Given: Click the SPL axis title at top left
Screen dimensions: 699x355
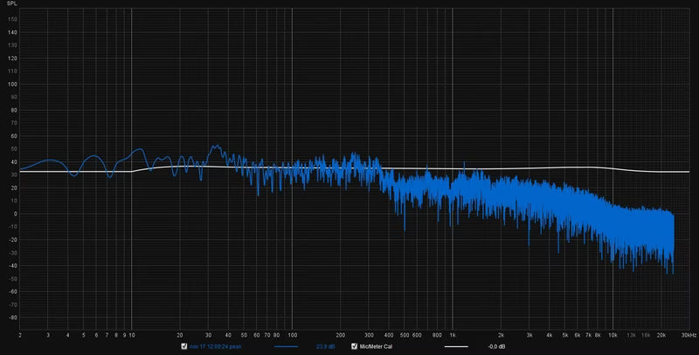Looking at the screenshot, I should pyautogui.click(x=11, y=7).
